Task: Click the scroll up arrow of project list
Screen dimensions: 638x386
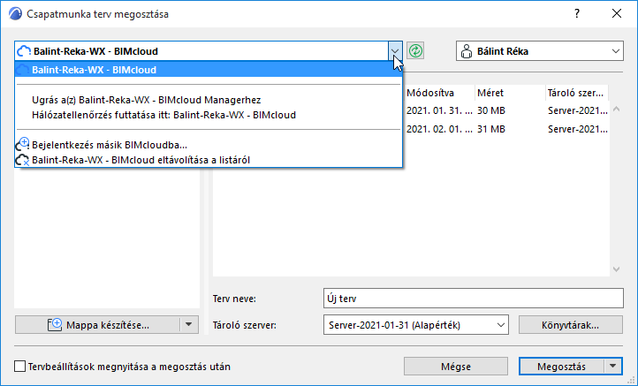Action: pyautogui.click(x=617, y=109)
